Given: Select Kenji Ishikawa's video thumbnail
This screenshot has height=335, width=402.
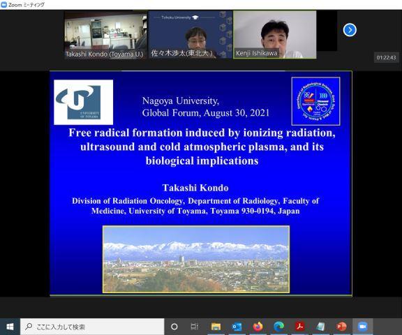Looking at the screenshot, I should 274,35.
